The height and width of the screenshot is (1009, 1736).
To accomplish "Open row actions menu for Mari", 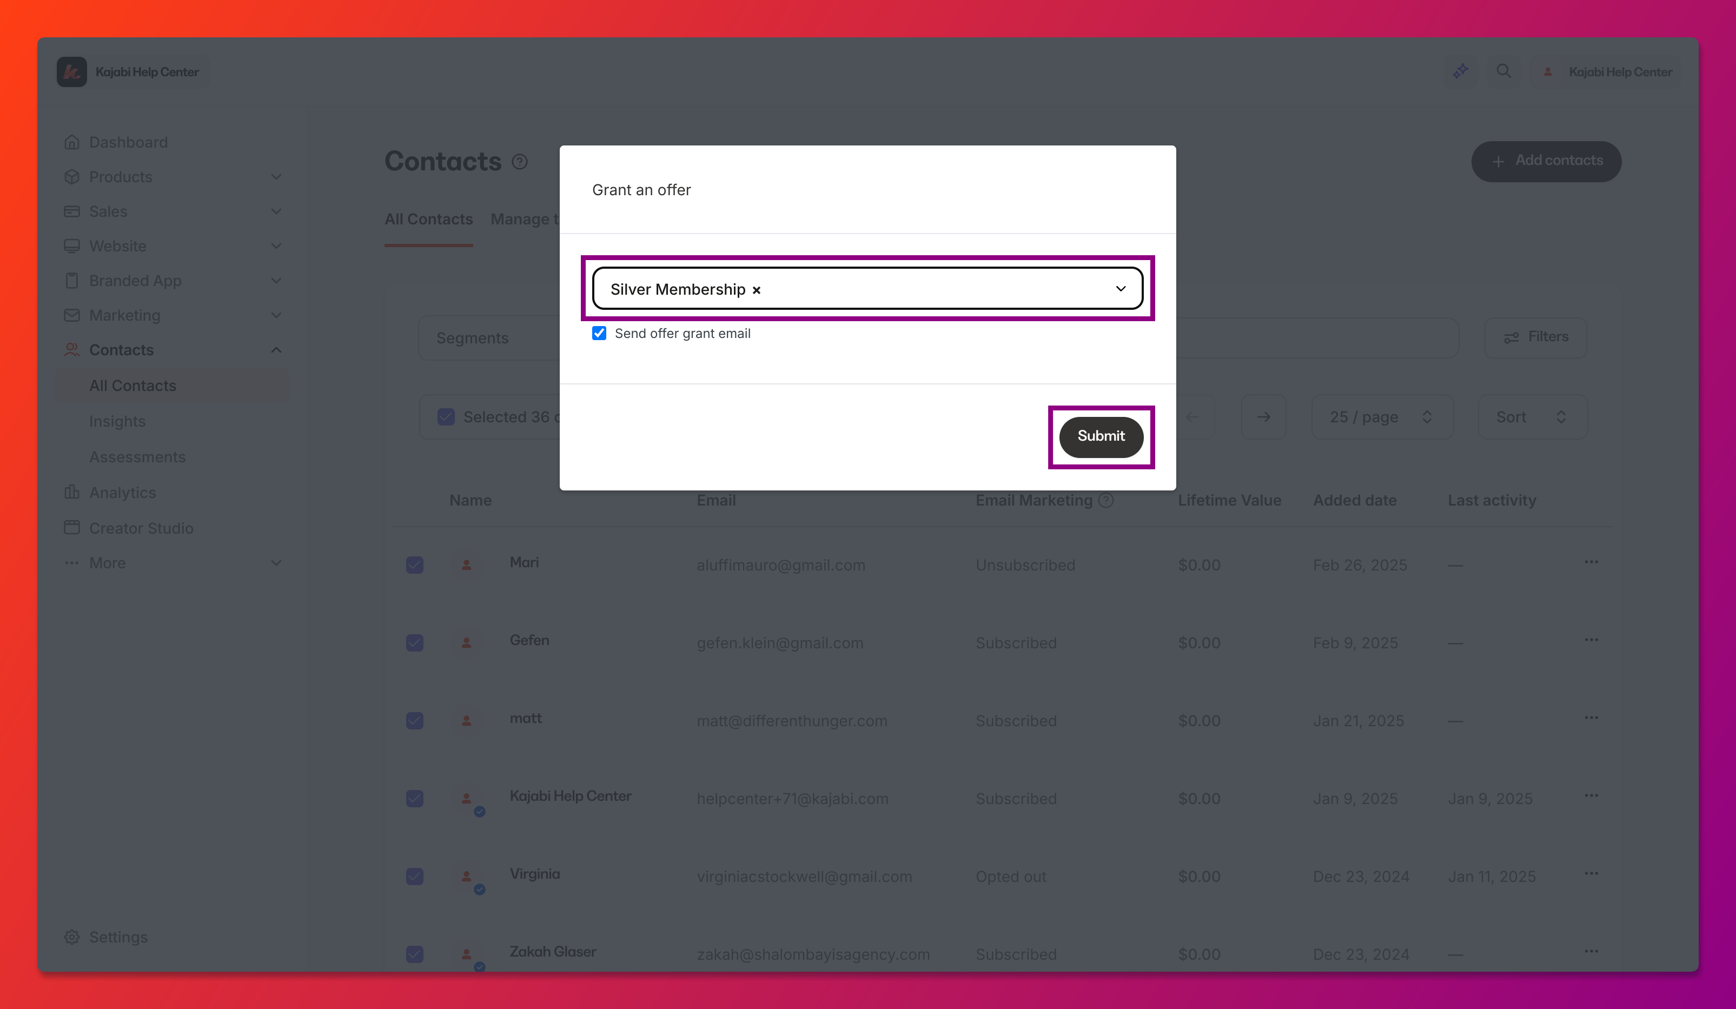I will point(1591,562).
